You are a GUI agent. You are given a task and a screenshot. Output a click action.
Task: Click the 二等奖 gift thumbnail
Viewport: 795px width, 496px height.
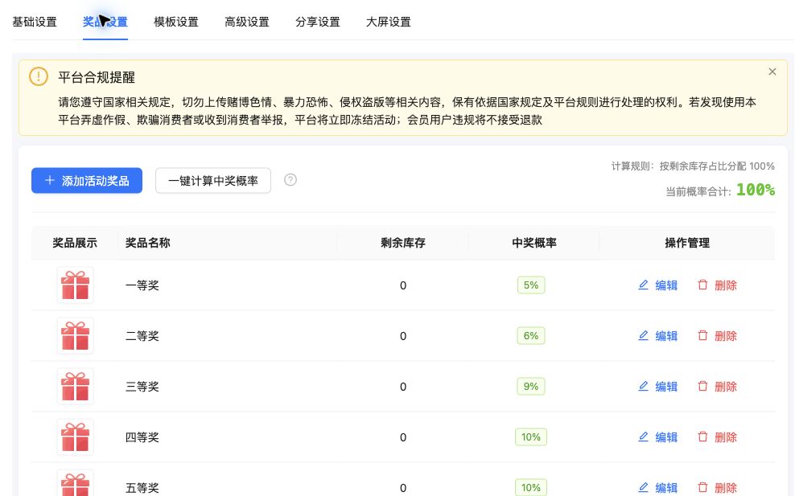[75, 335]
